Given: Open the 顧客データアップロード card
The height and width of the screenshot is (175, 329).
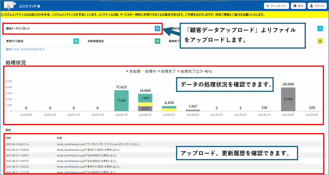Looking at the screenshot, I should (83, 28).
